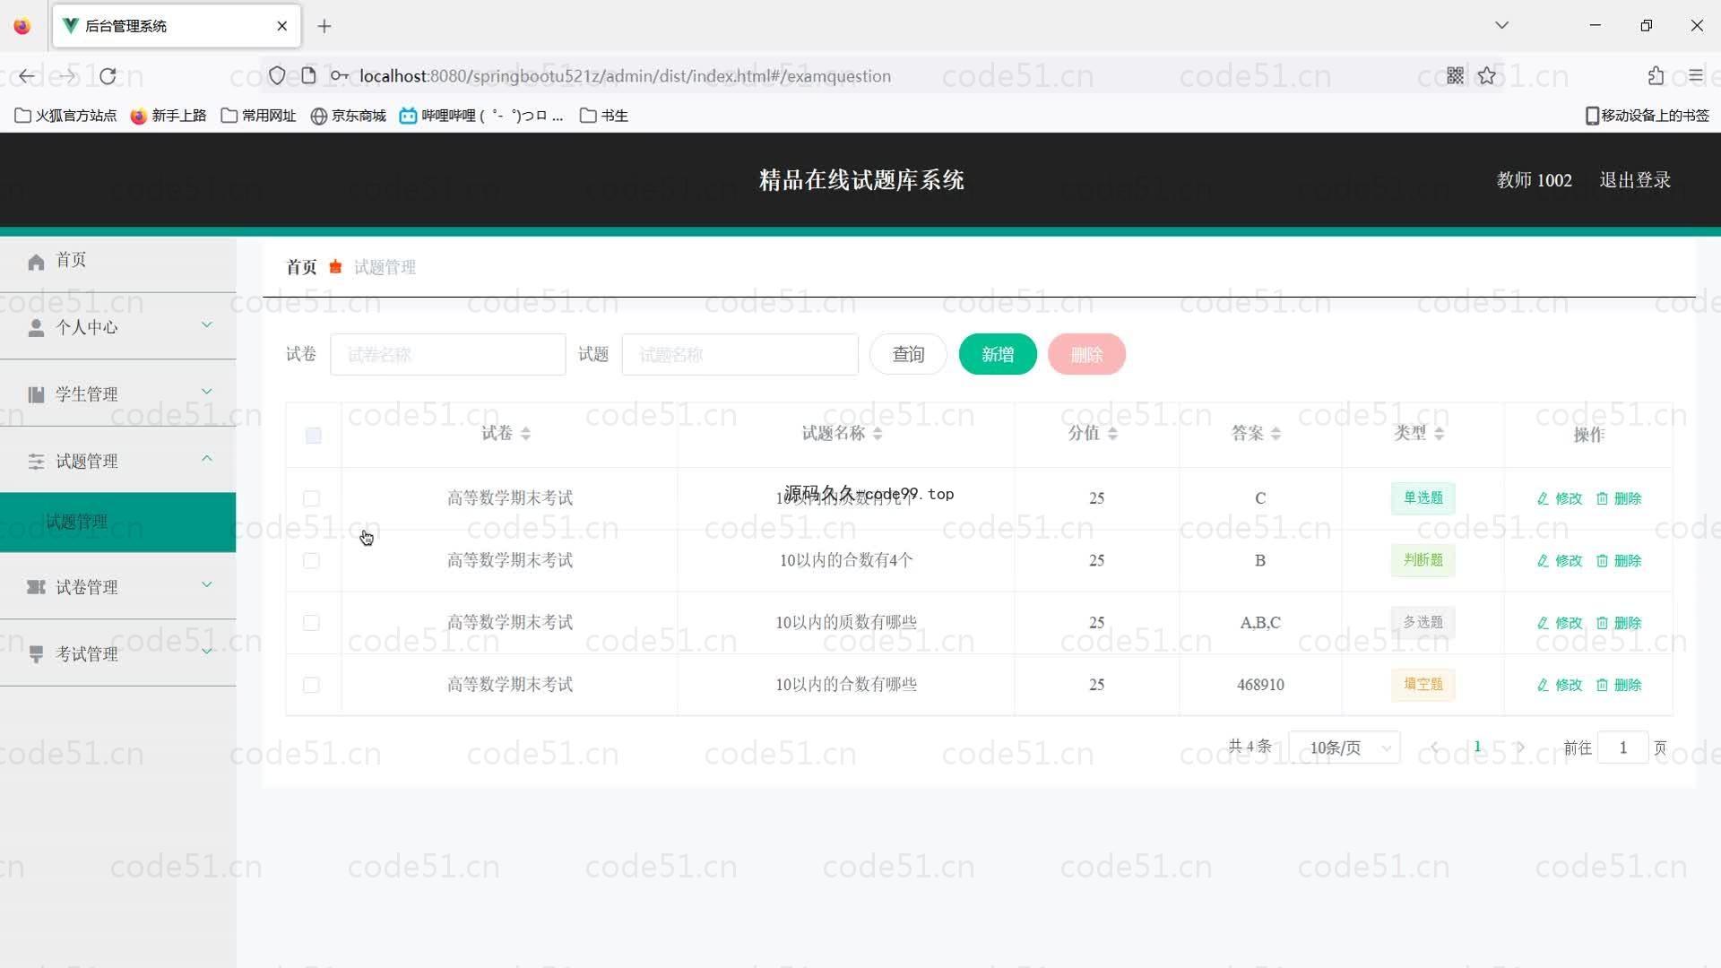Image resolution: width=1721 pixels, height=968 pixels.
Task: Expand the 试卷管理 menu chevron
Action: click(x=207, y=584)
